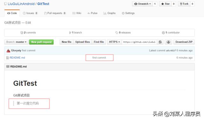This screenshot has height=120, width=204.
Task: Click the fork count 0
Action: pyautogui.click(x=192, y=4)
